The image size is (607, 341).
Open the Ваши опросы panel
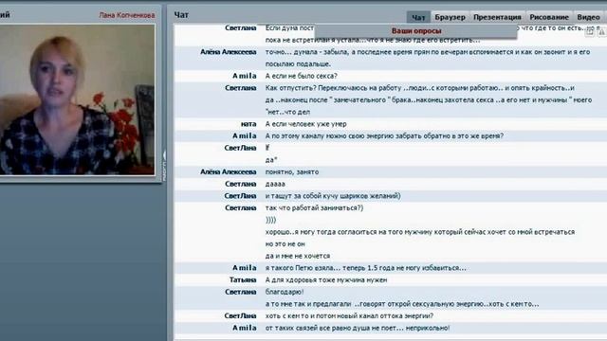[x=416, y=31]
